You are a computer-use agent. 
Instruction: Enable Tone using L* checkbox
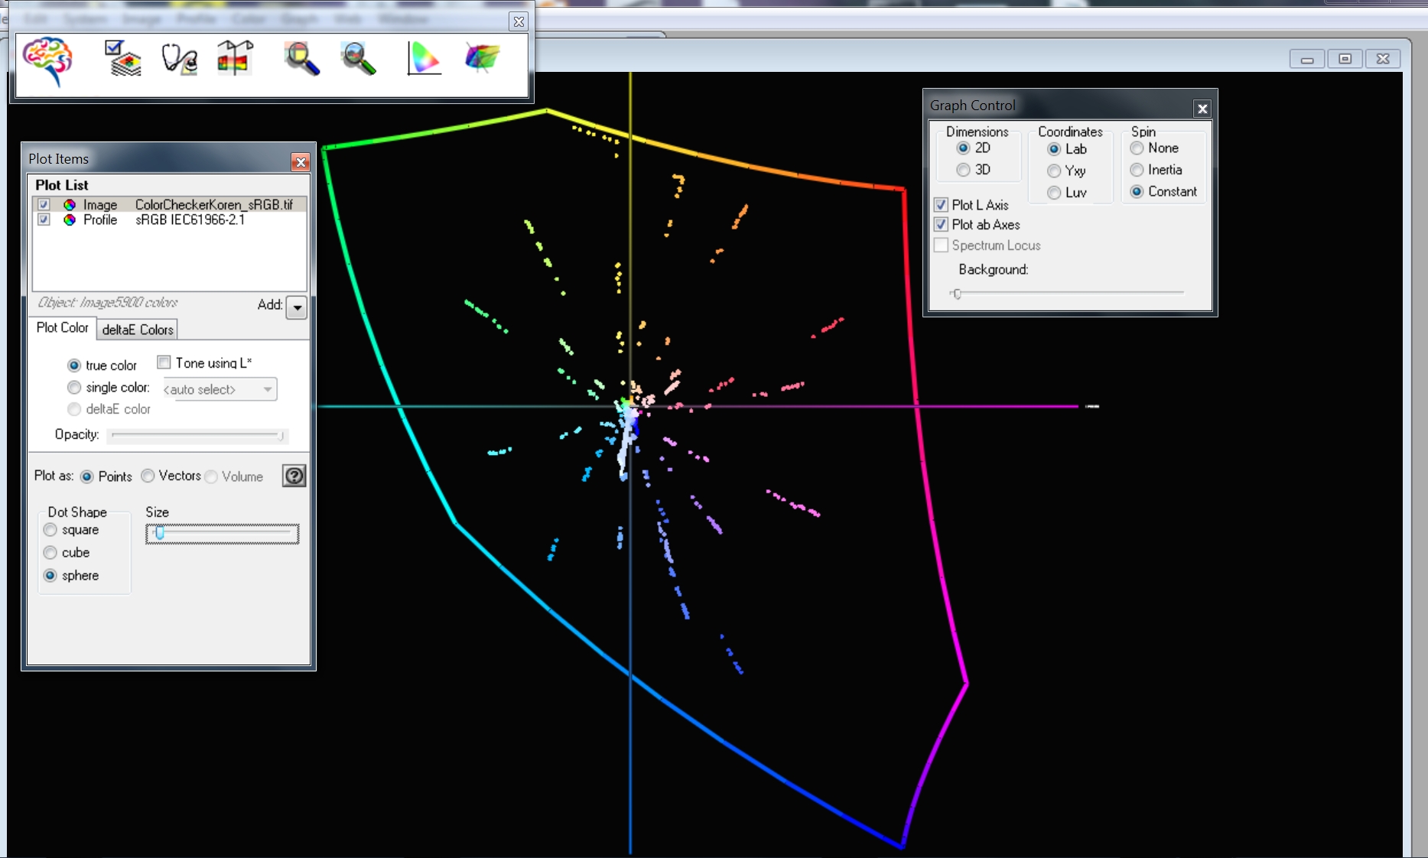tap(164, 362)
